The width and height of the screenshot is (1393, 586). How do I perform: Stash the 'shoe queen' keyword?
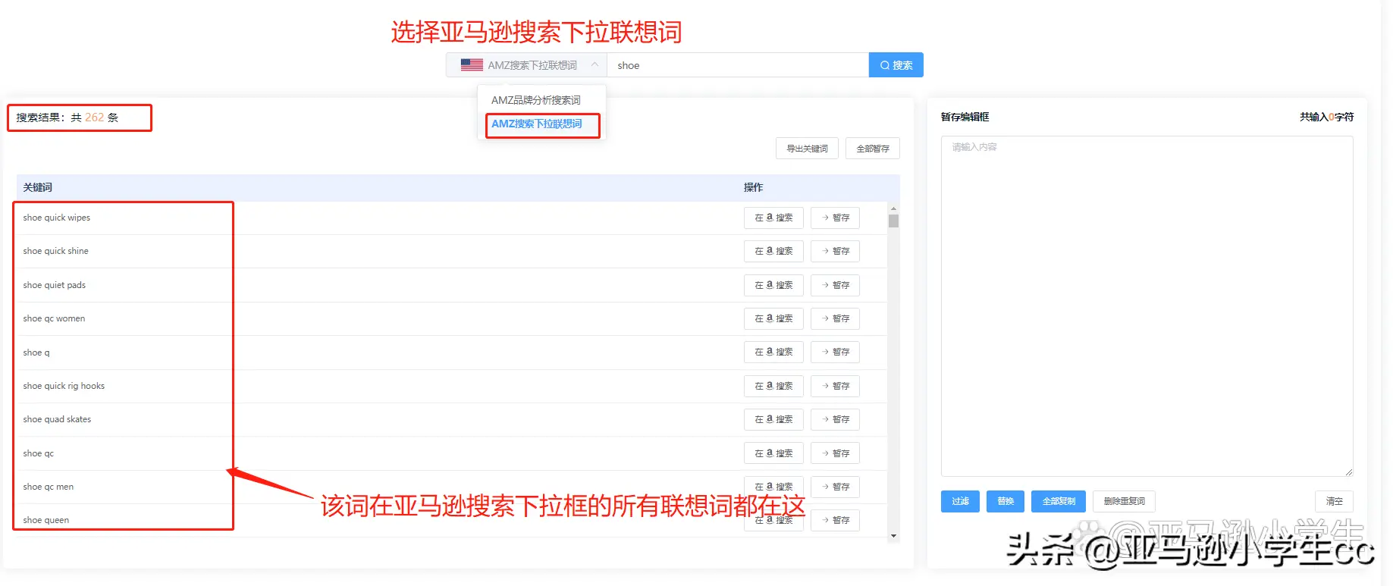(835, 520)
